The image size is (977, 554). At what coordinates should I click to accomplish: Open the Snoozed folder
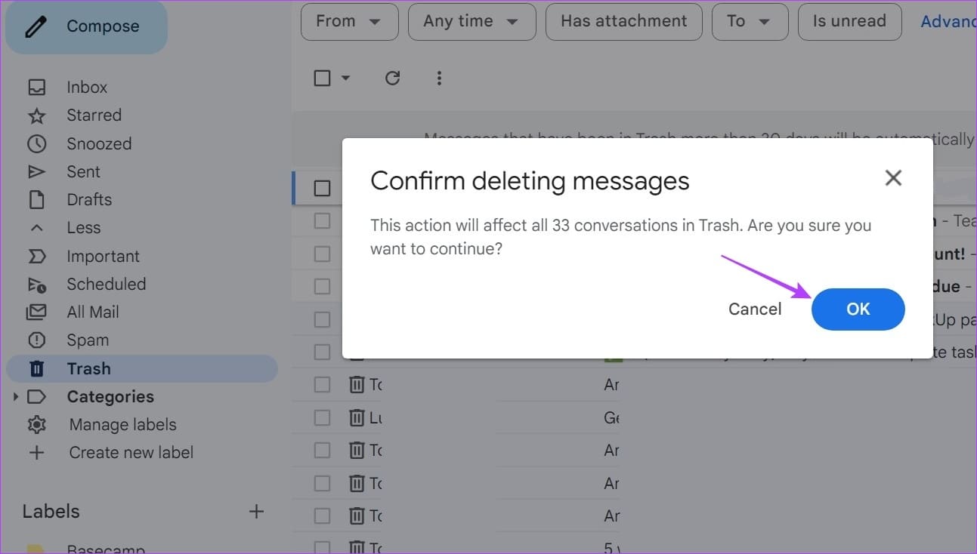pos(99,143)
